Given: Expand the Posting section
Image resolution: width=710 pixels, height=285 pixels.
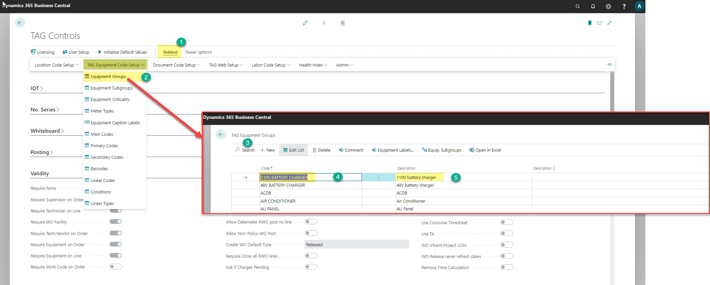Looking at the screenshot, I should tap(42, 152).
